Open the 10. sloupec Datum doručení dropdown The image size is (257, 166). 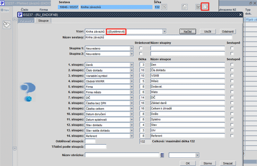point(131,114)
